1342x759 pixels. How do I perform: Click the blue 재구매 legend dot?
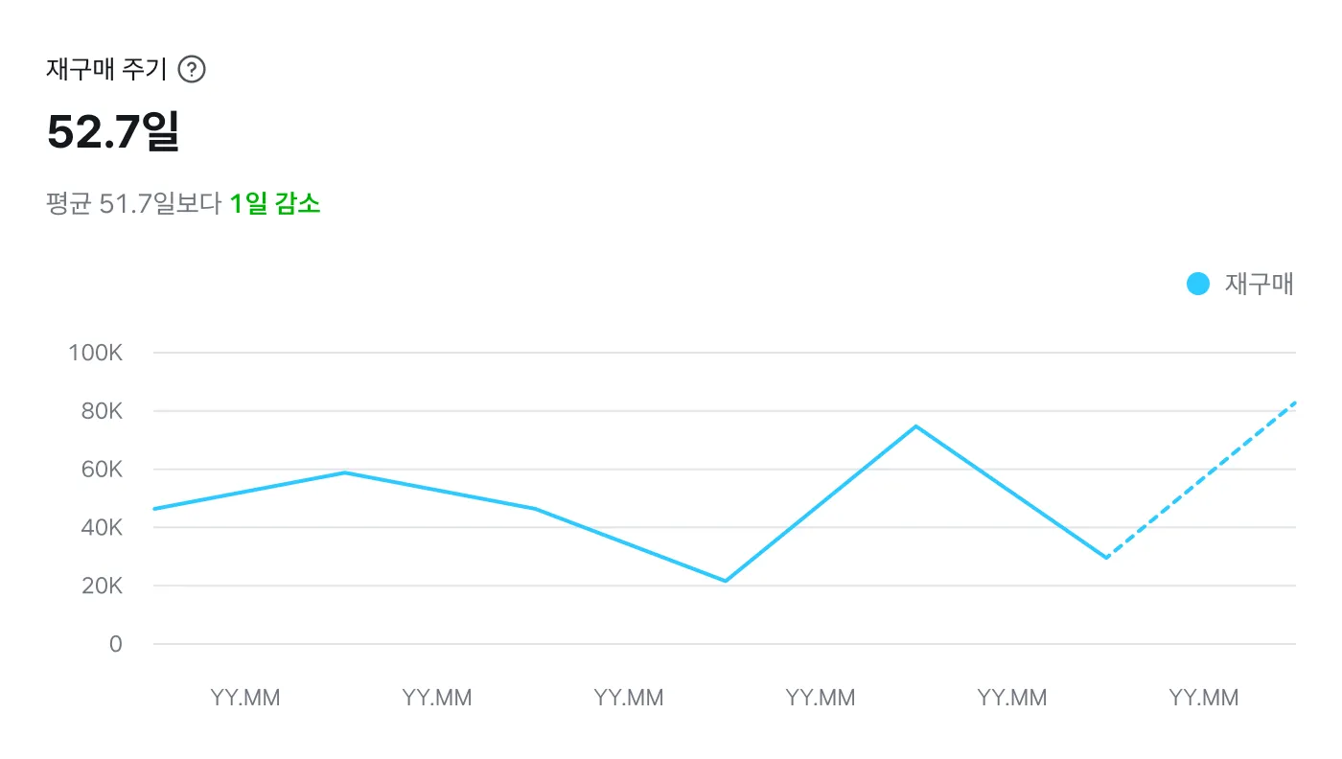coord(1197,285)
